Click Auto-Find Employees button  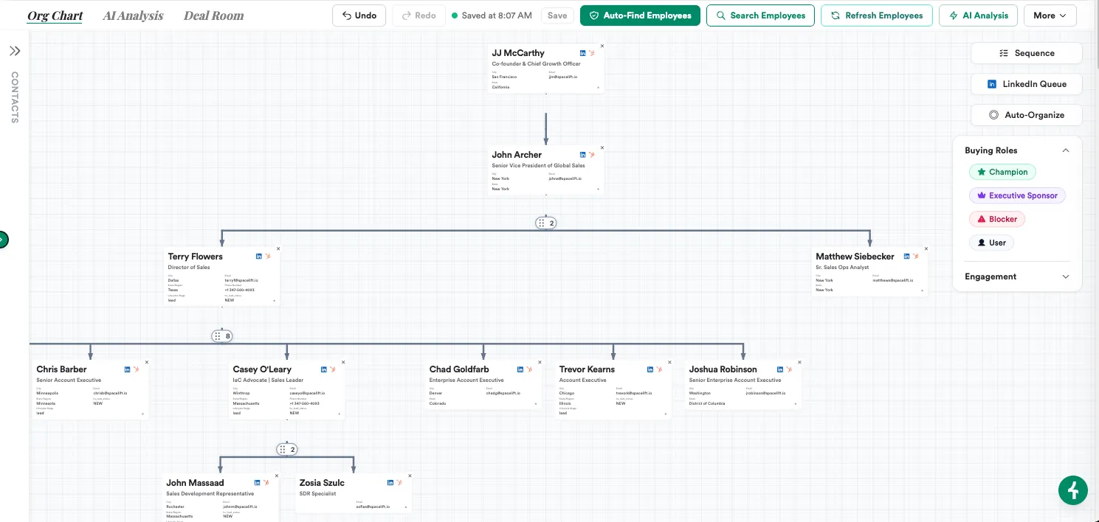[640, 15]
